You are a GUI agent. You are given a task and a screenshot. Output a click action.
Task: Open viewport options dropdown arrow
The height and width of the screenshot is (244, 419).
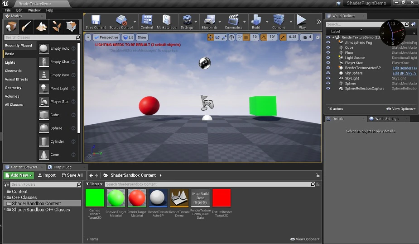(x=88, y=38)
